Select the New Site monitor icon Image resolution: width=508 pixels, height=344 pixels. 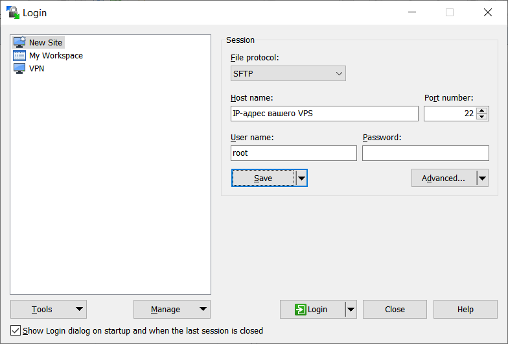pos(19,42)
